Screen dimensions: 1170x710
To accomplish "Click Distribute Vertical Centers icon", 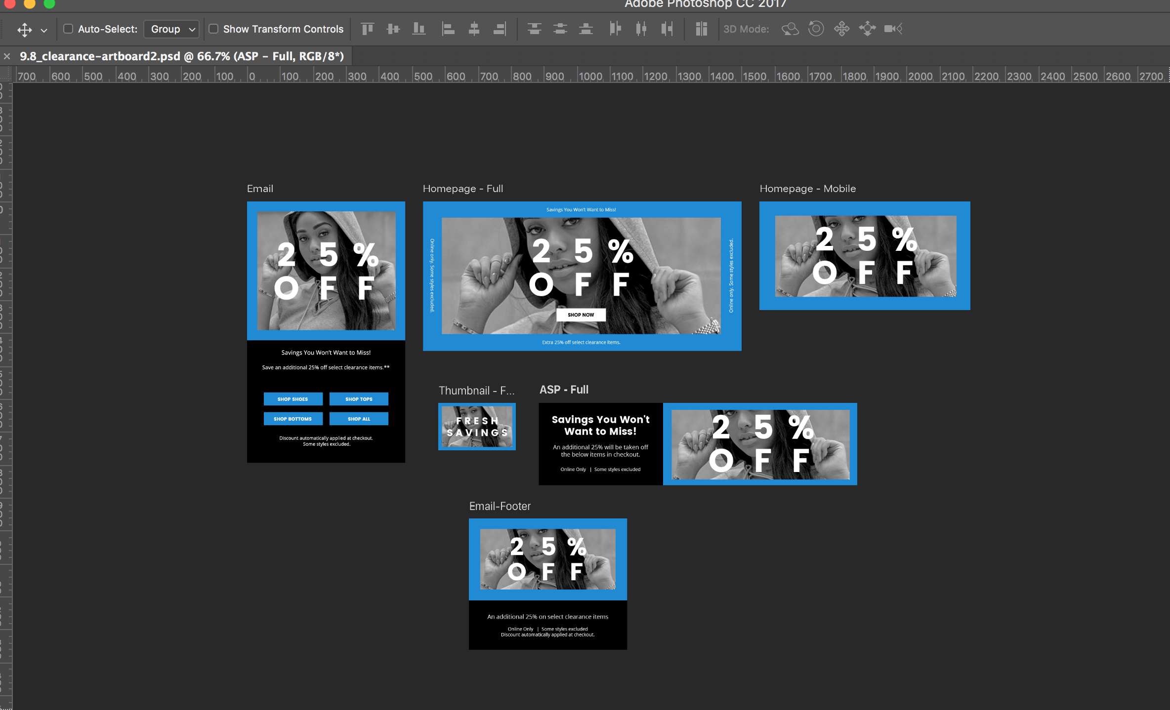I will click(x=560, y=29).
